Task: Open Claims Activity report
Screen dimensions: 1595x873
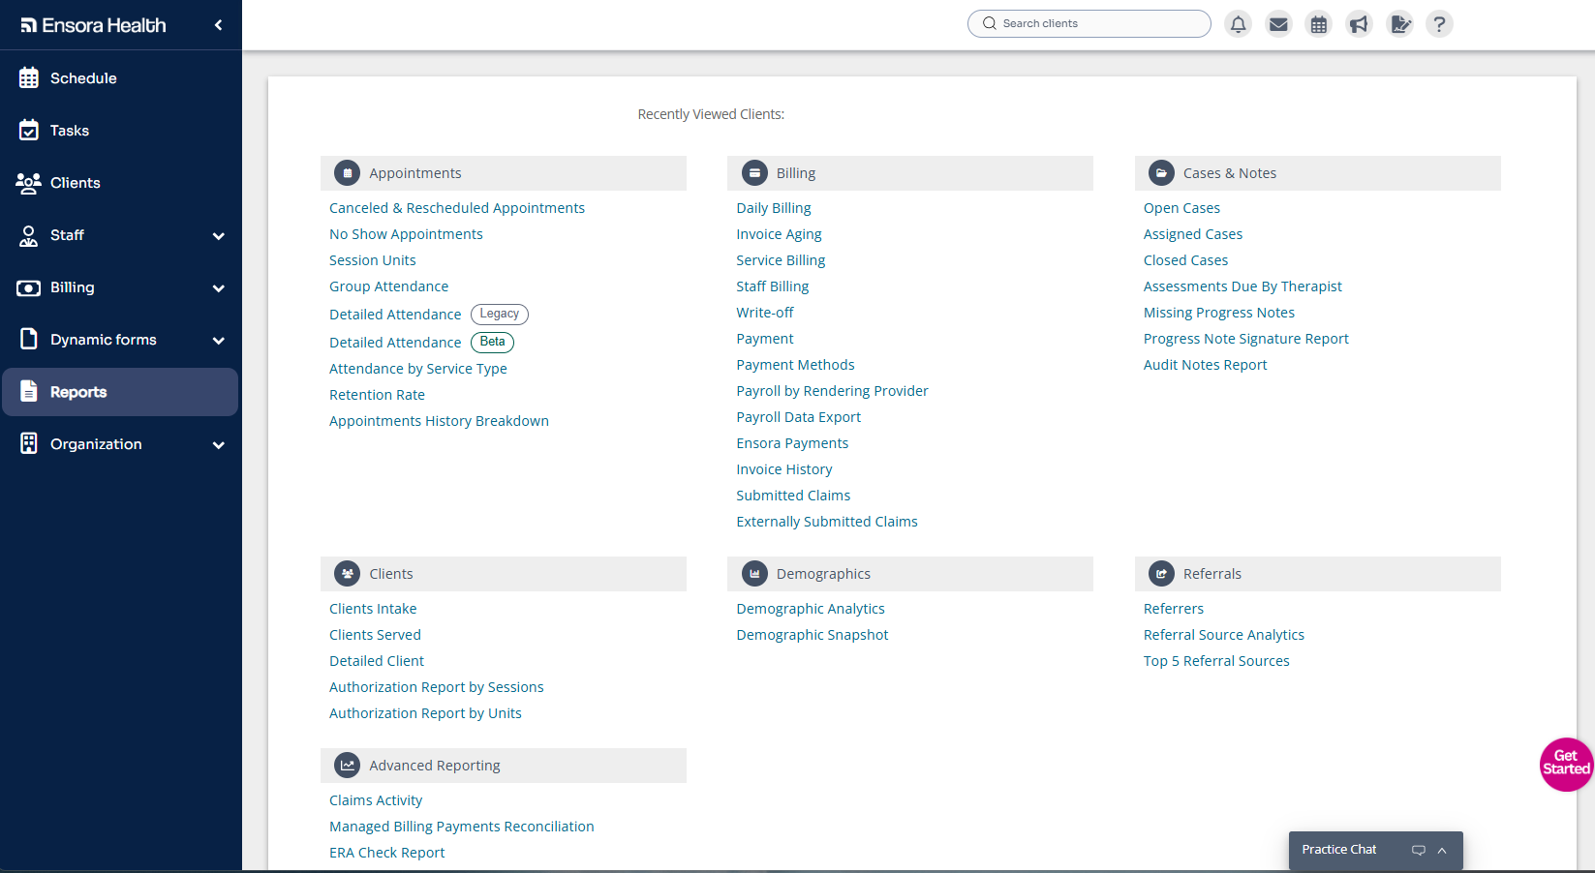Action: [x=376, y=800]
